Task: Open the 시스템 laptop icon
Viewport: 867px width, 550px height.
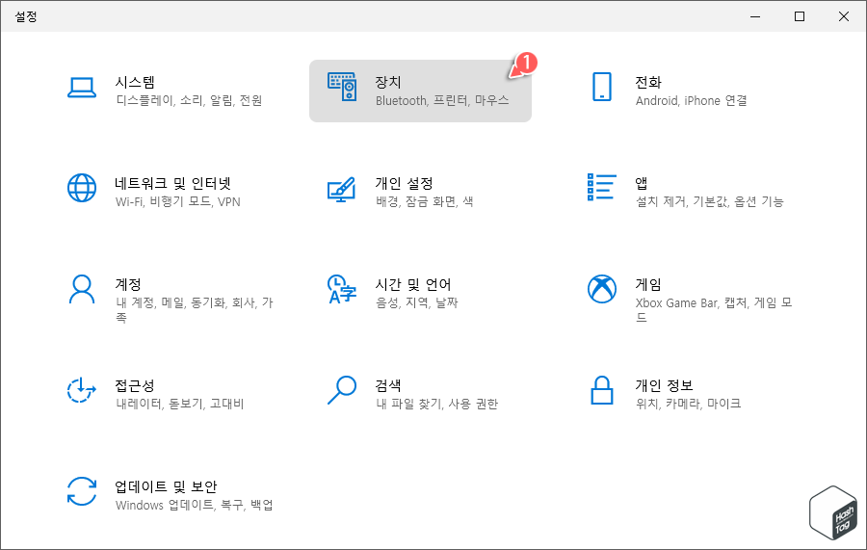Action: (x=82, y=88)
